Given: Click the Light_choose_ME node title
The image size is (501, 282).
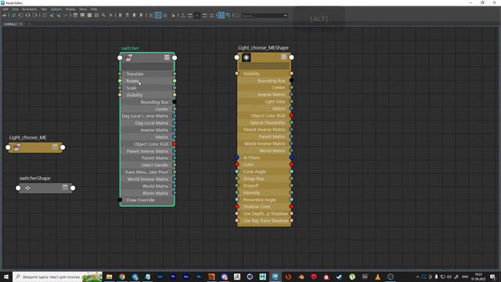Looking at the screenshot, I should click(28, 138).
